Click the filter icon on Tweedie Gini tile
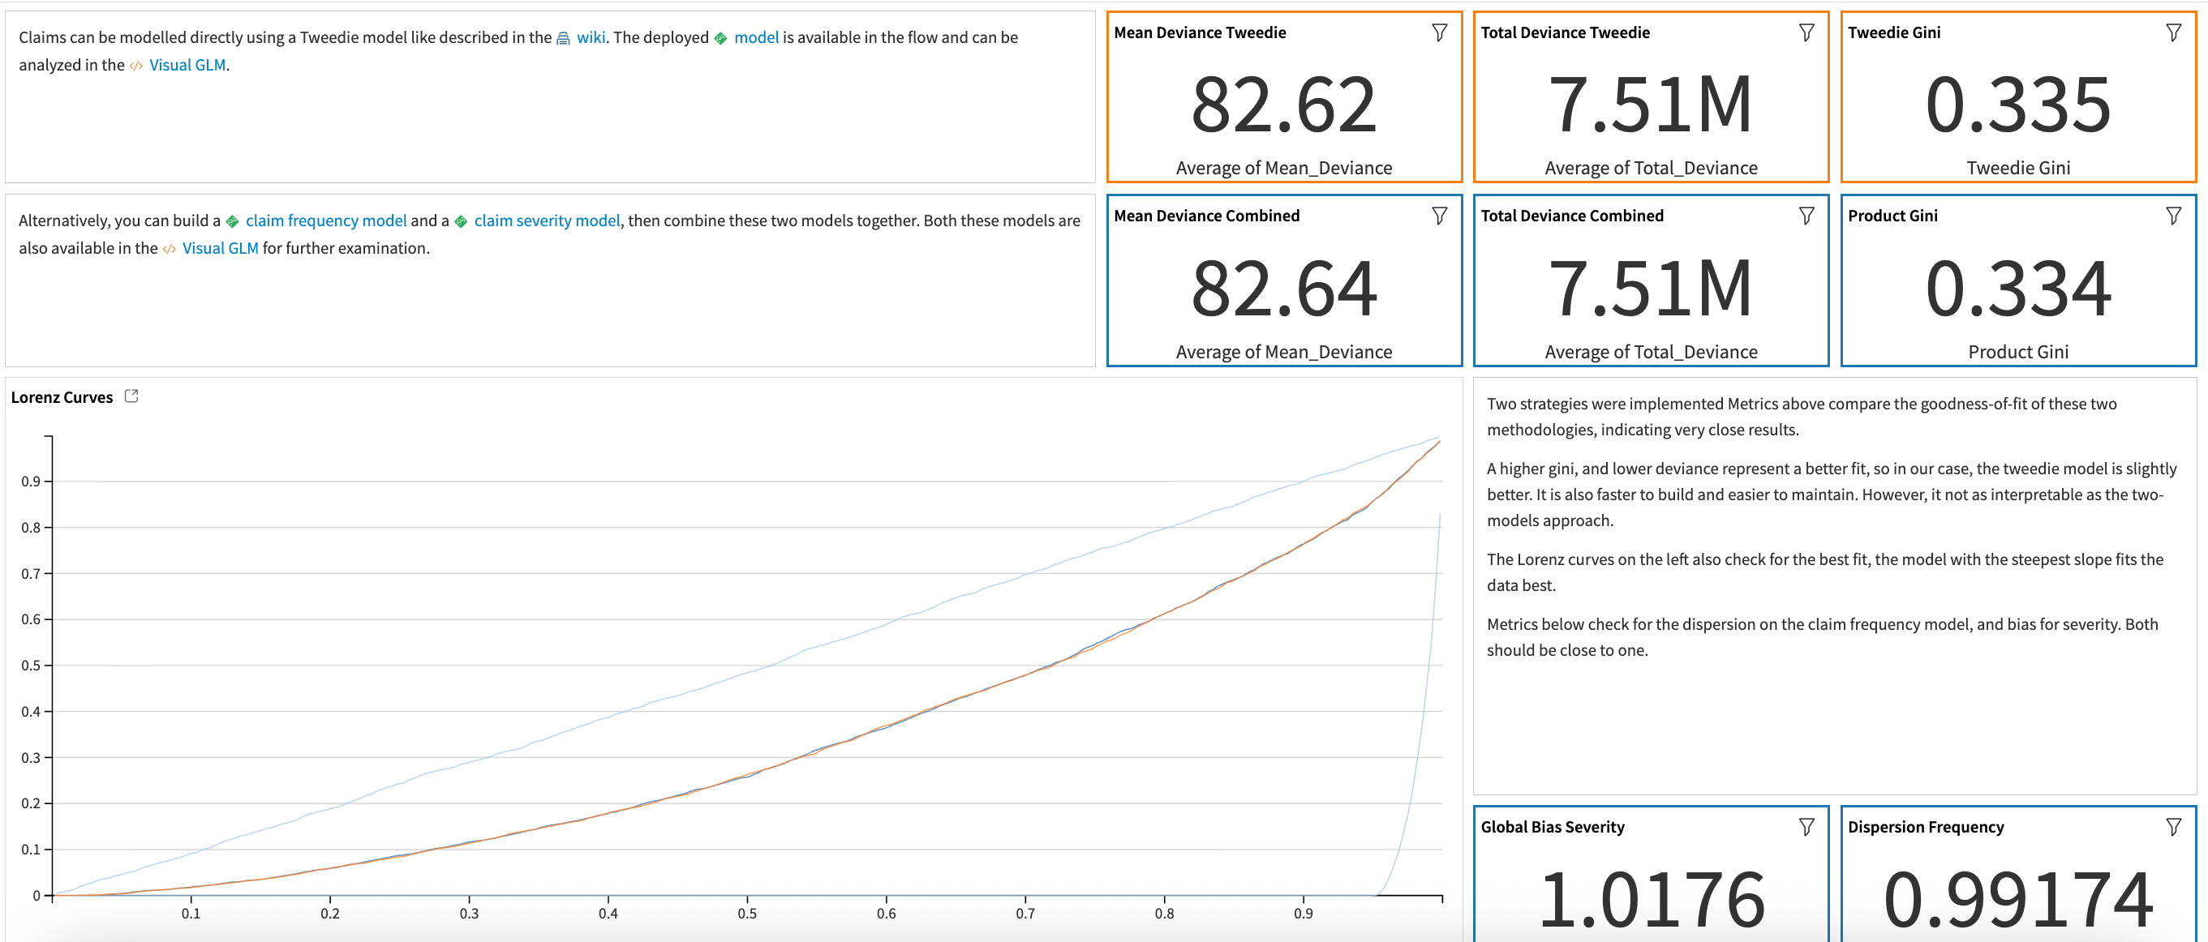Screen dimensions: 2208x942 (2174, 32)
